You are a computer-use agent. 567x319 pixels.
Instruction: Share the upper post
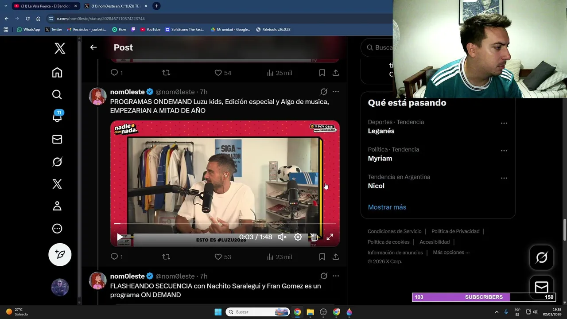[336, 73]
